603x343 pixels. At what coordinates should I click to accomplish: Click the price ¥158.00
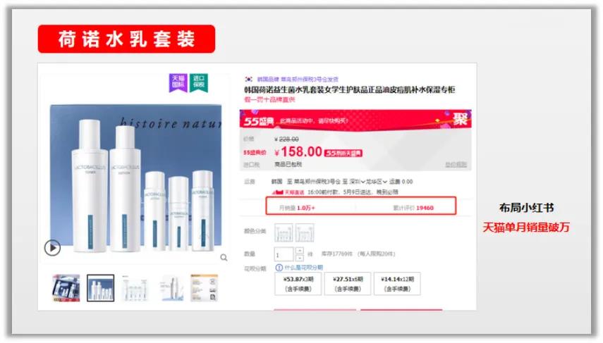tap(298, 151)
